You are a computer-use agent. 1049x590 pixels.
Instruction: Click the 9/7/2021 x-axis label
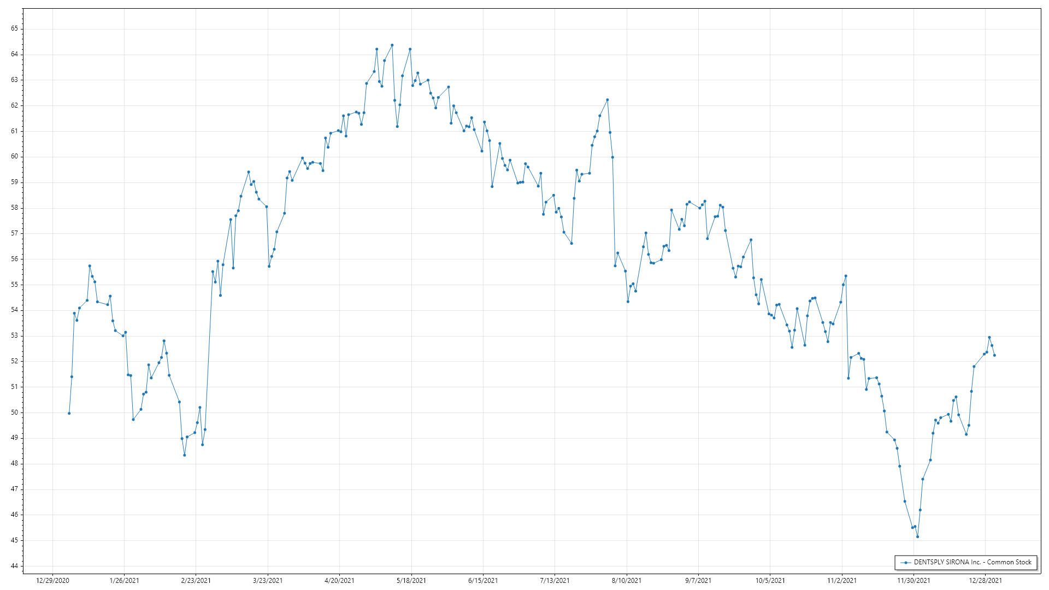(698, 580)
